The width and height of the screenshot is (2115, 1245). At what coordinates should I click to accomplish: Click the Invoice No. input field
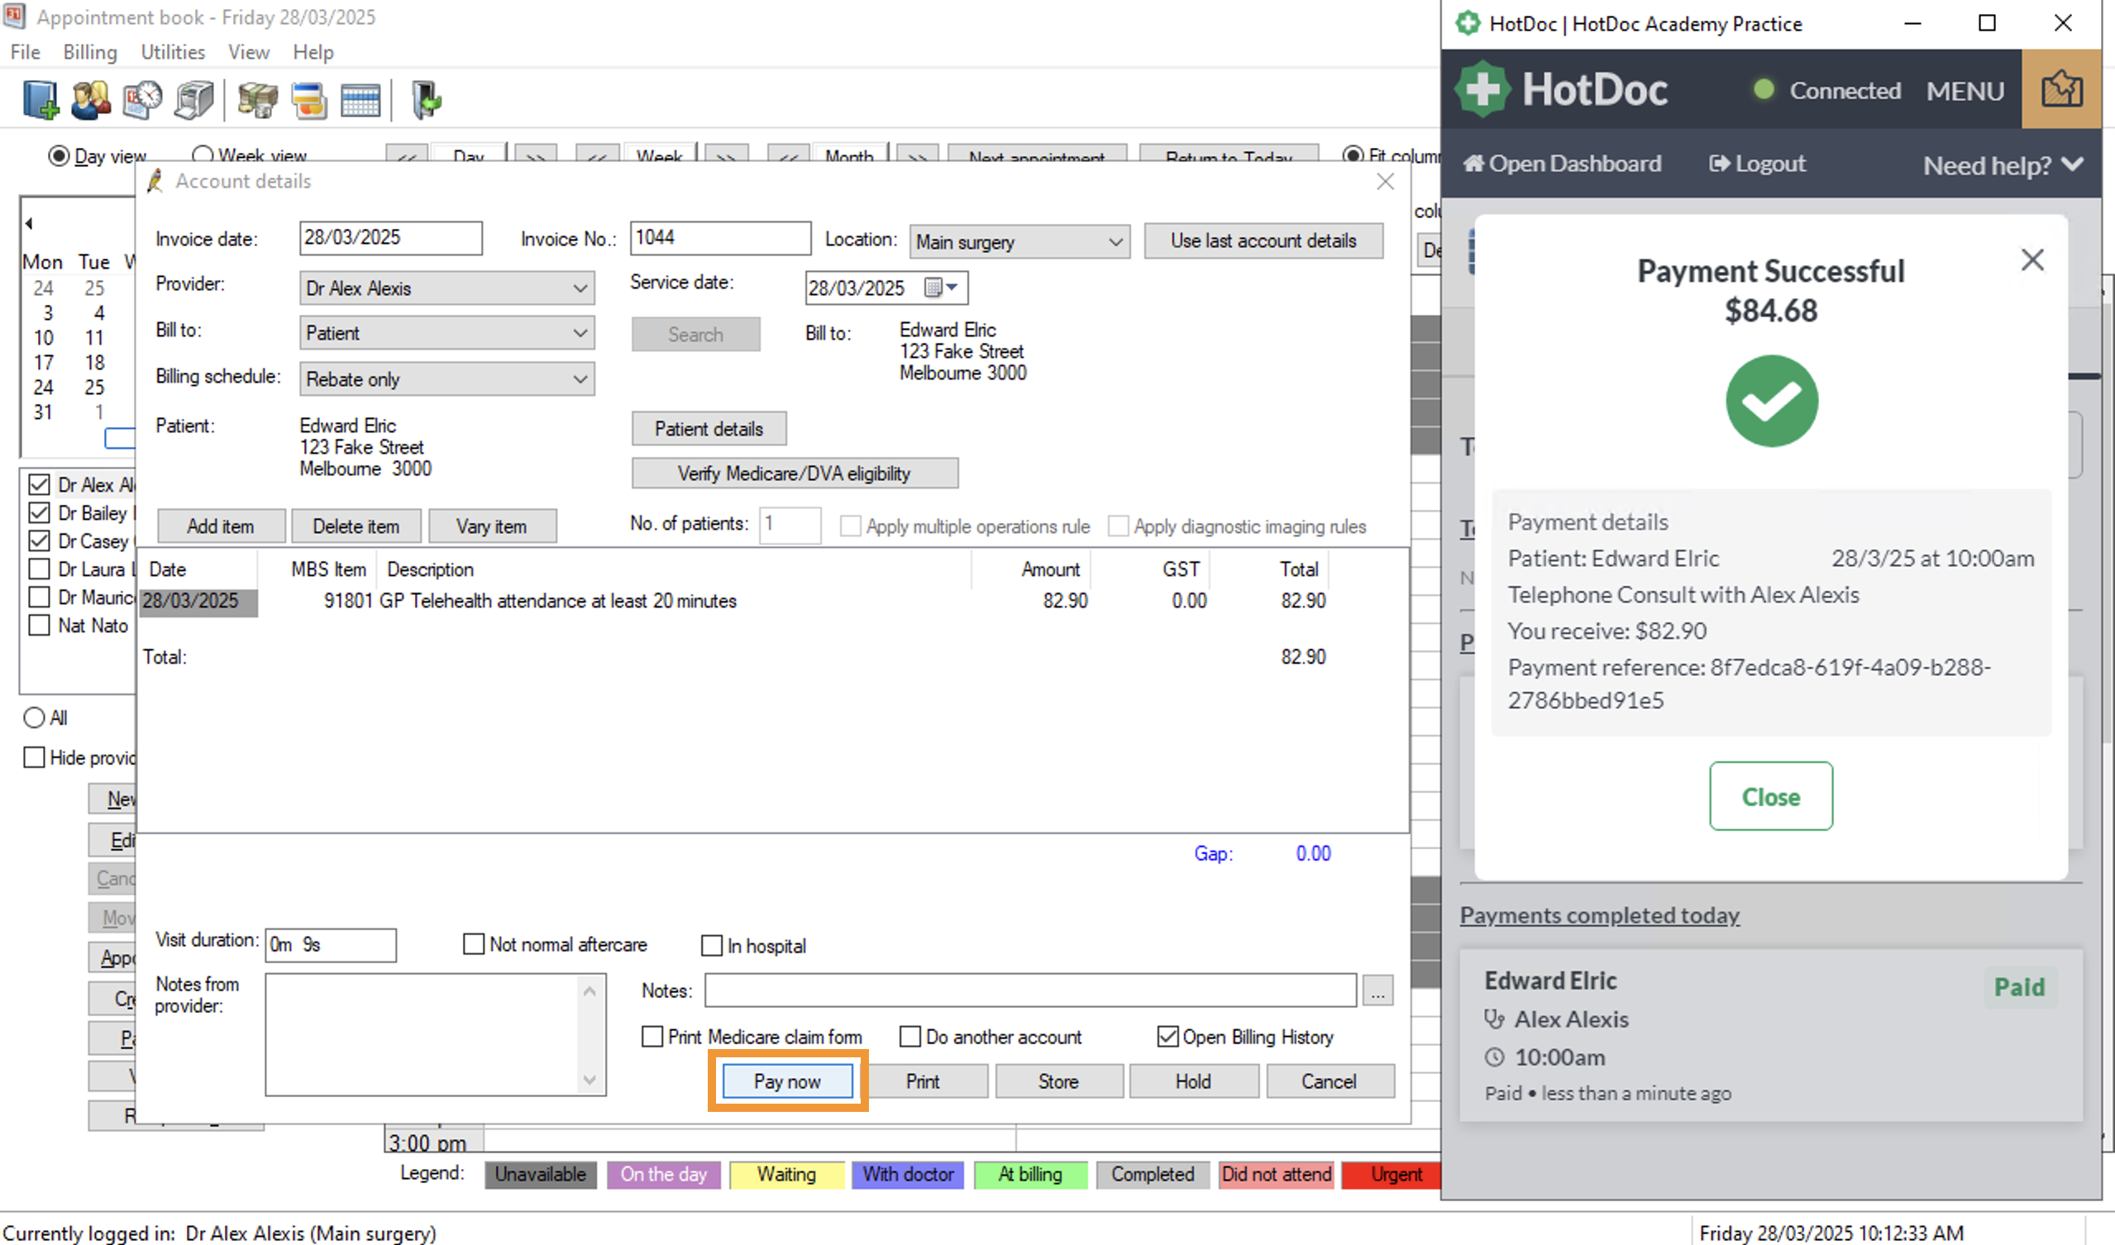720,237
